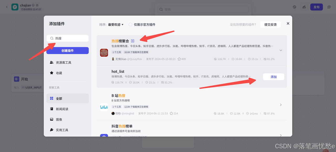Click the 发布 publish button
The image size is (336, 152).
point(317,7)
